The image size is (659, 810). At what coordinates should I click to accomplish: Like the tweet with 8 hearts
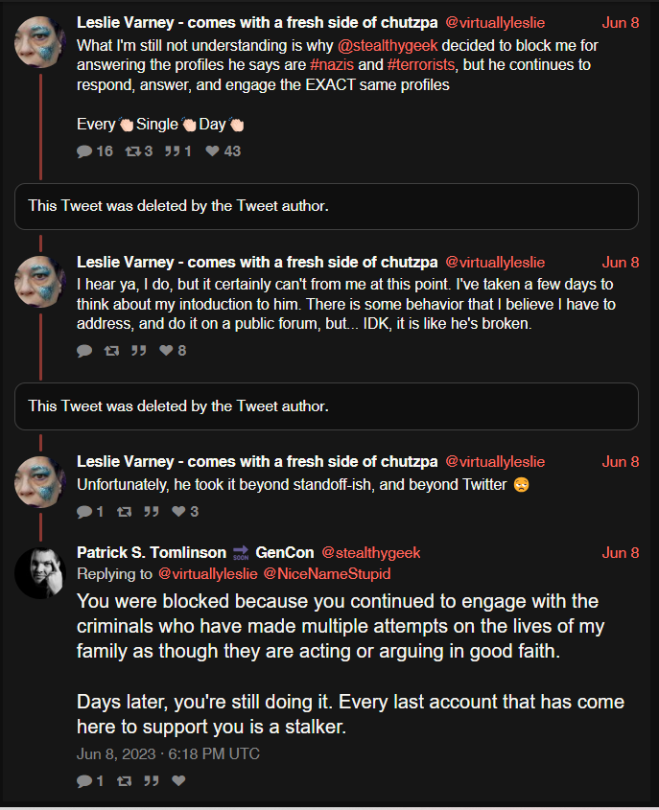tap(166, 350)
